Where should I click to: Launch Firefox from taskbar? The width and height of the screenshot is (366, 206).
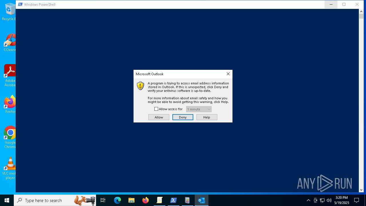(146, 200)
